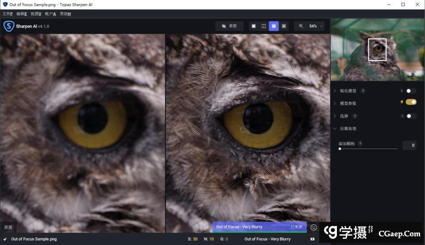Click the help icon beside 锐化模型

click(x=363, y=91)
